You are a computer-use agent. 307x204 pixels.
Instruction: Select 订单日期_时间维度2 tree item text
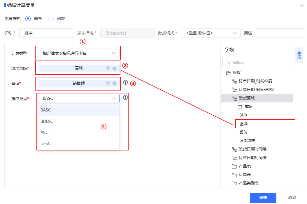coord(257,90)
